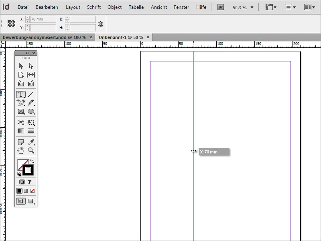Close the bewerbung-anonymisiert.indd tab
Image resolution: width=321 pixels, height=241 pixels.
(x=91, y=37)
